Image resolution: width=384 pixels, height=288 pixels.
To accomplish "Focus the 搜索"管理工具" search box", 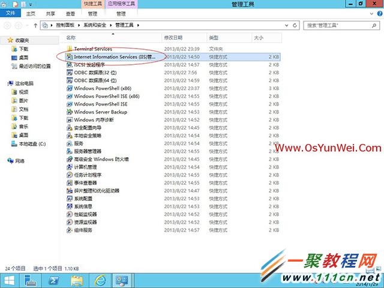I will 341,25.
